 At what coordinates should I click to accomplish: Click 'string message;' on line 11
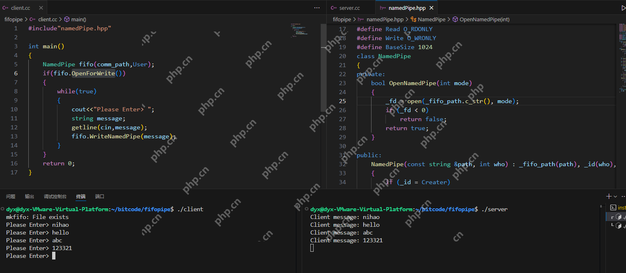(99, 118)
